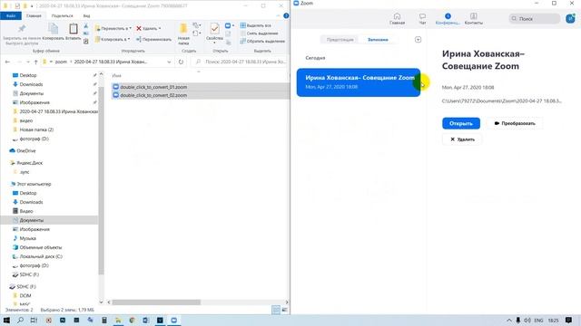Click the refresh button in Explorer
The width and height of the screenshot is (581, 326).
pyautogui.click(x=181, y=62)
